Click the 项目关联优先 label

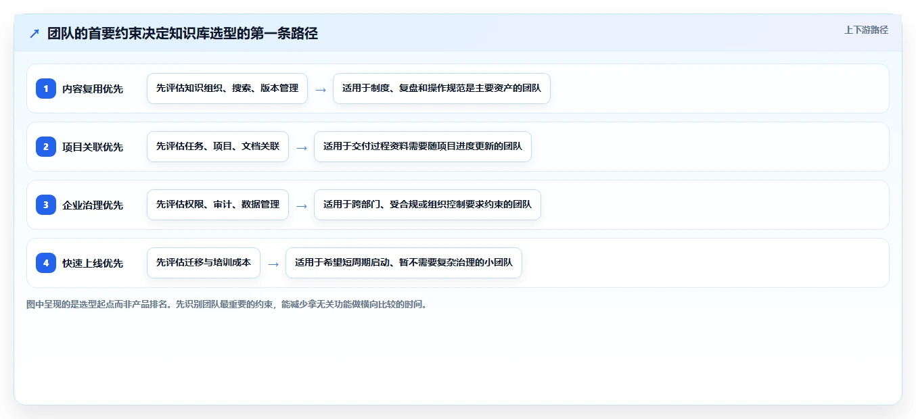point(93,147)
